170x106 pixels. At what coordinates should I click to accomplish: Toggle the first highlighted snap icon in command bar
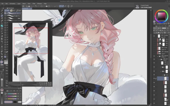(60, 6)
